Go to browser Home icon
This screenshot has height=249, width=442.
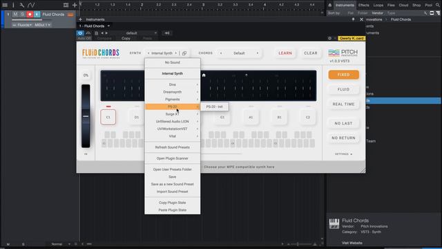point(330,5)
